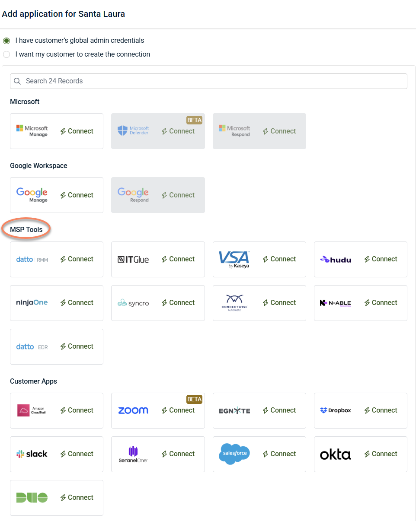The height and width of the screenshot is (521, 416).
Task: Click the Salesforce cloud logo
Action: [x=234, y=454]
